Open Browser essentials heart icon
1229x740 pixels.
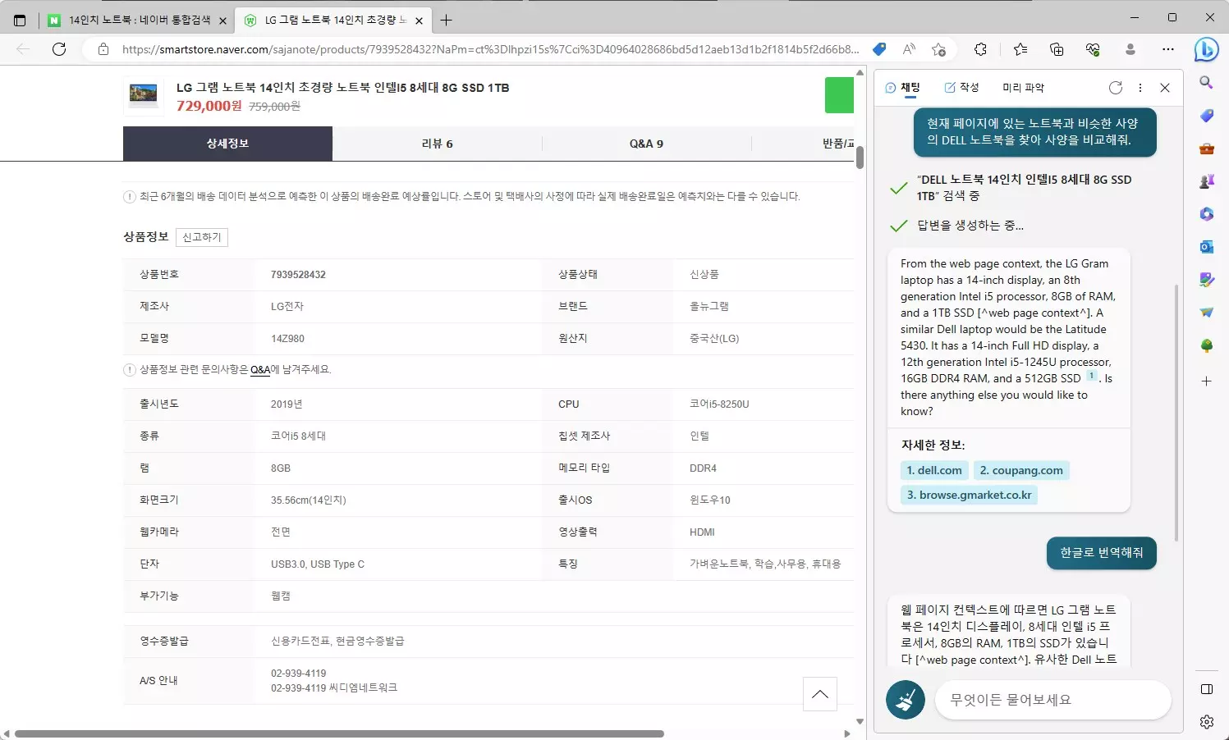tap(1093, 49)
